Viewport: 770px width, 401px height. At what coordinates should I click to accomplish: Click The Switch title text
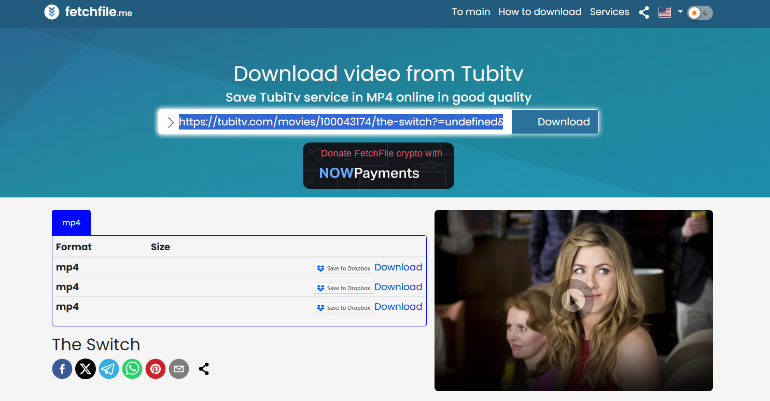(96, 345)
